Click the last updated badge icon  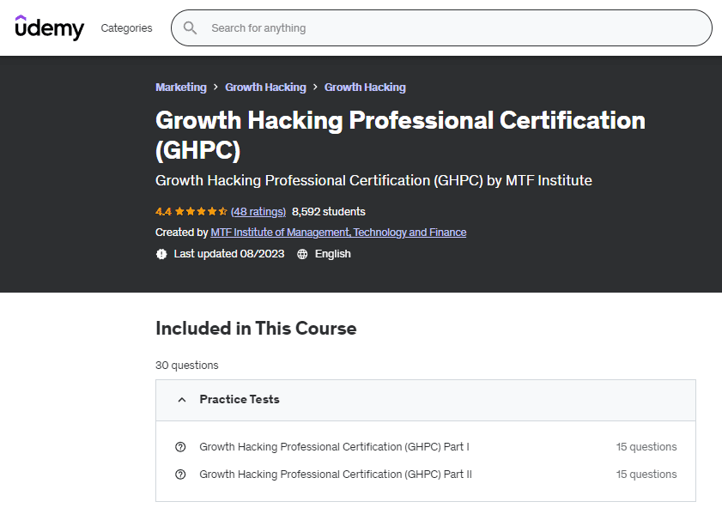pos(161,254)
